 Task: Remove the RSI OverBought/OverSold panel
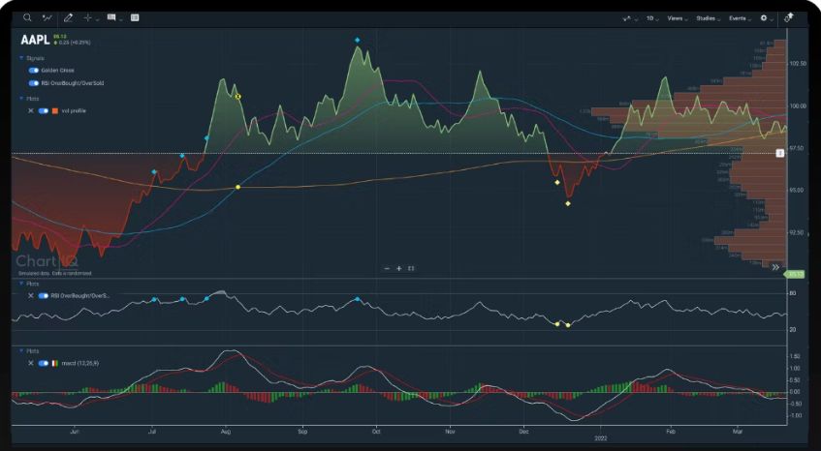tap(31, 296)
